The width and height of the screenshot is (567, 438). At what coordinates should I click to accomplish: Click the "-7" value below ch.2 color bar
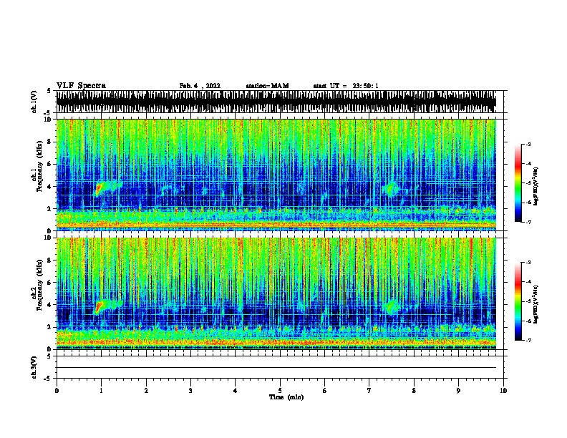tap(528, 340)
